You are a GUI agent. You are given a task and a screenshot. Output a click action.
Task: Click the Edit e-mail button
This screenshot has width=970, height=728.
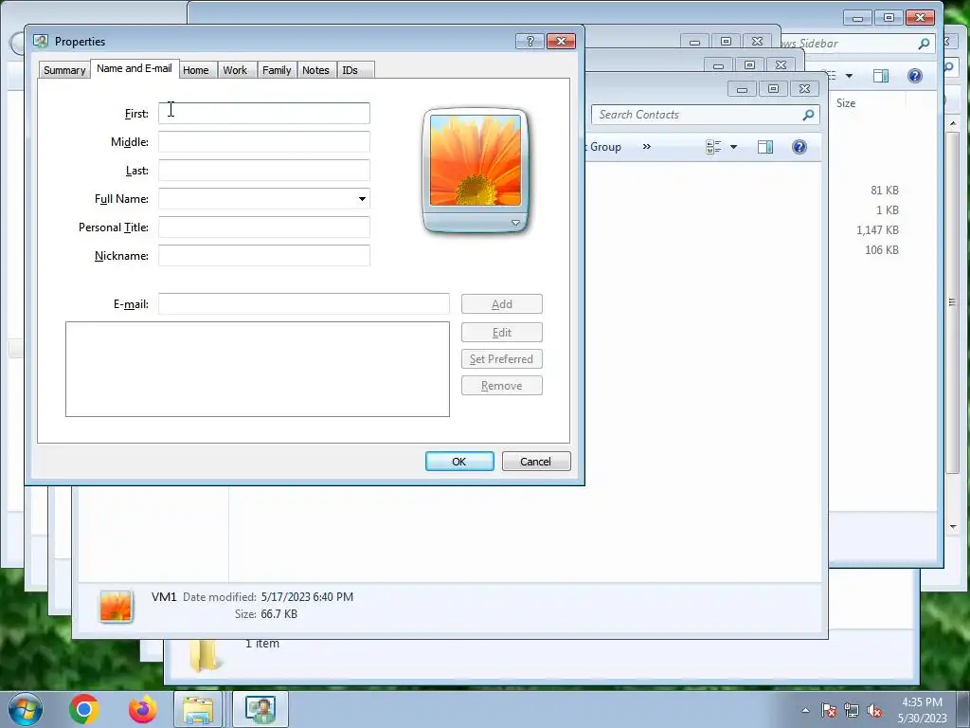point(502,333)
